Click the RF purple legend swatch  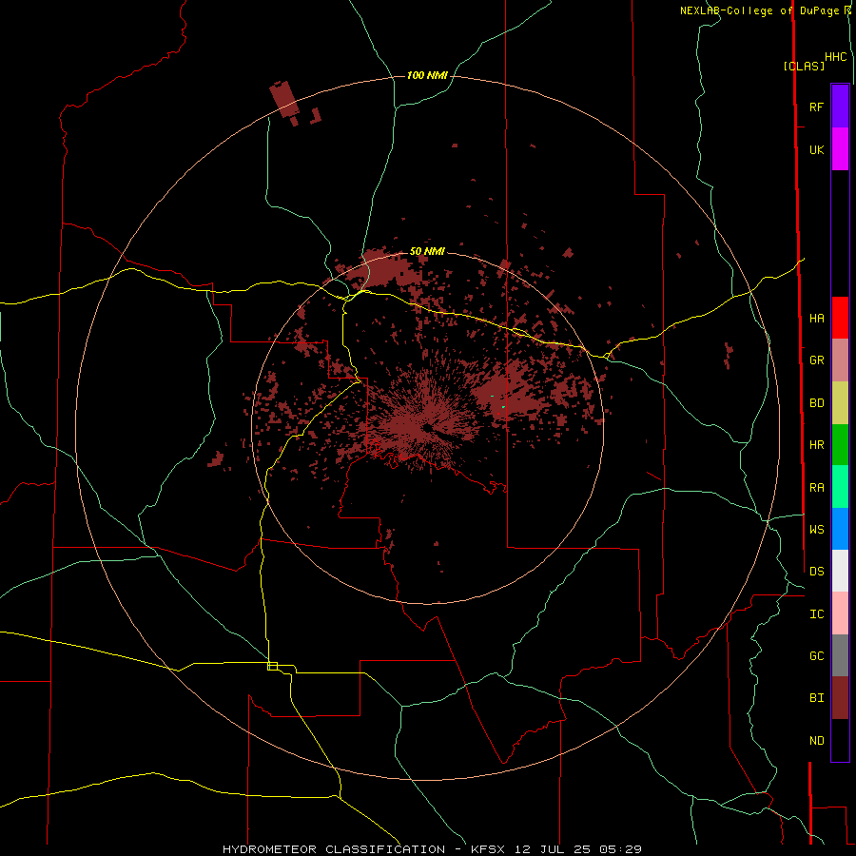tap(840, 107)
